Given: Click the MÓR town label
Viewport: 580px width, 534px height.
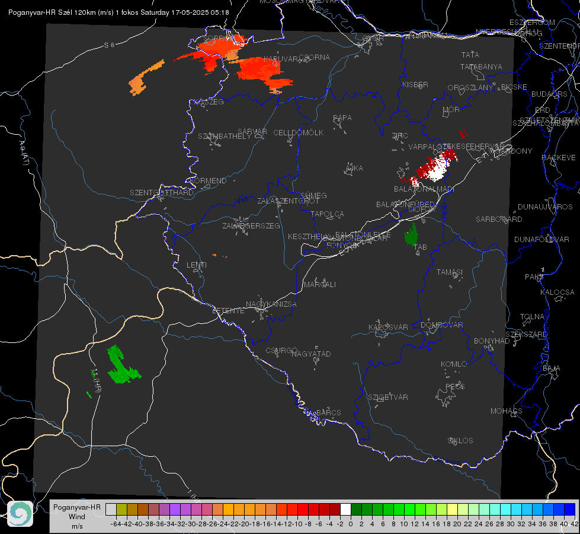Looking at the screenshot, I should (451, 110).
